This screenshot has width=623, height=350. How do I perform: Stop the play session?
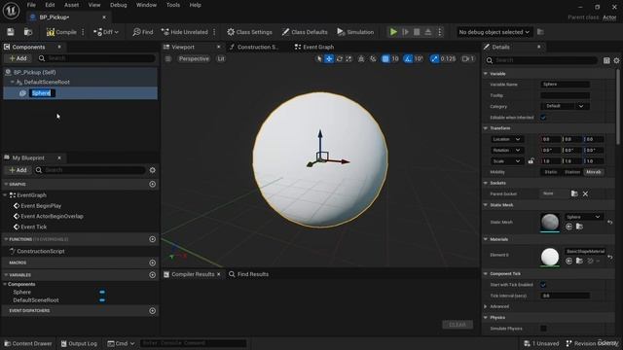click(417, 32)
